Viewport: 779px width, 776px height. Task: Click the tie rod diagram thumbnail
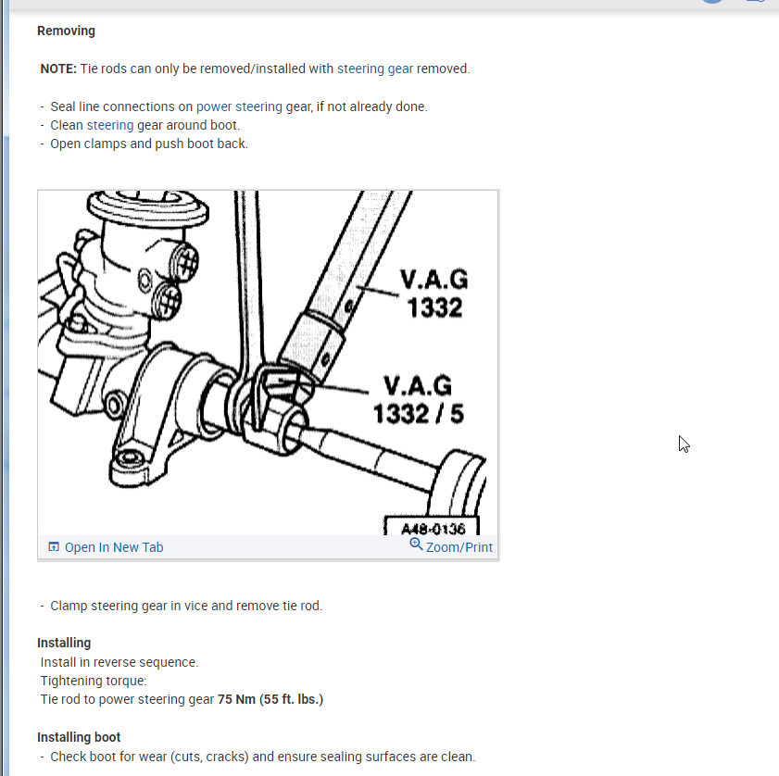coord(268,361)
